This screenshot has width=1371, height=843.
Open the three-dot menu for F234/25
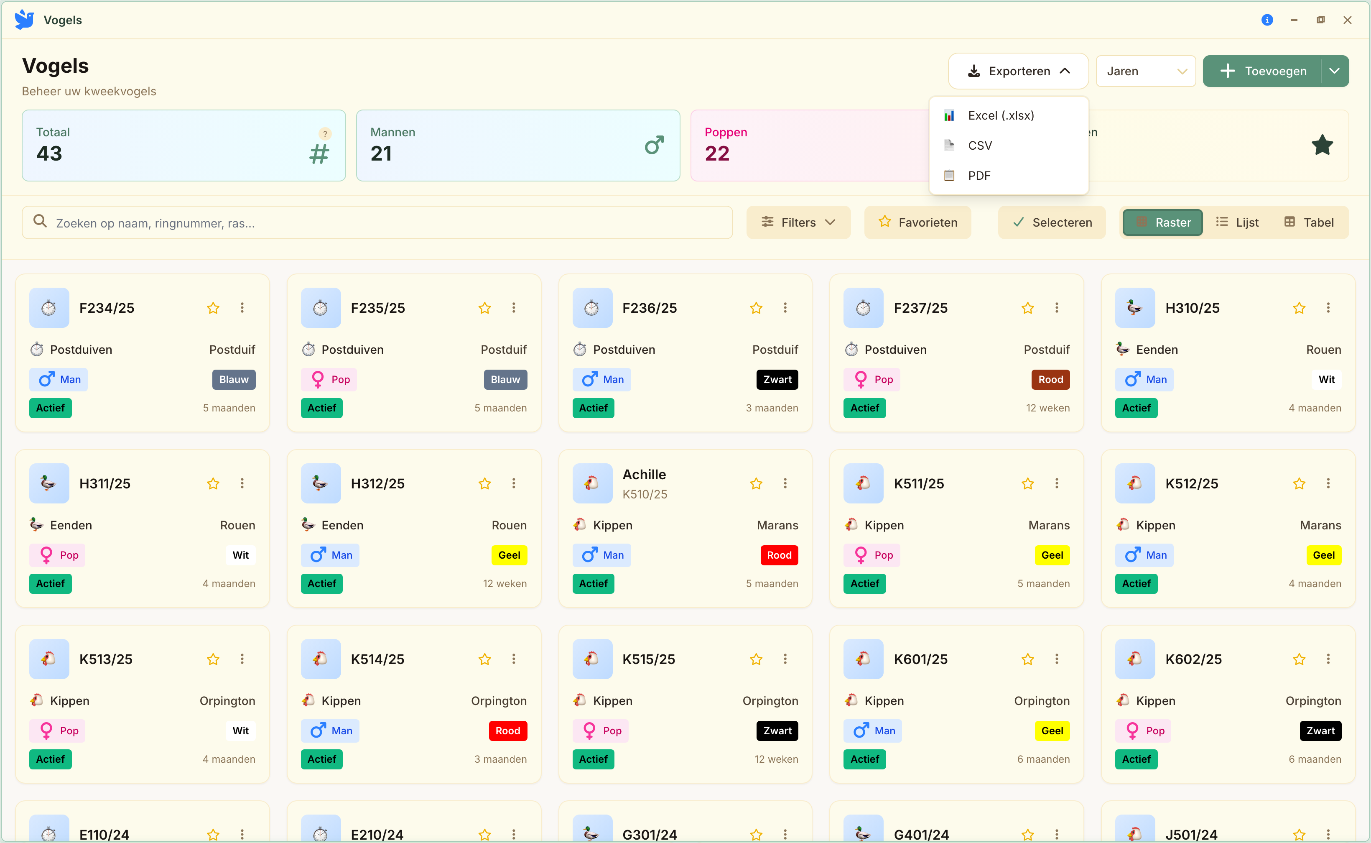pos(242,308)
